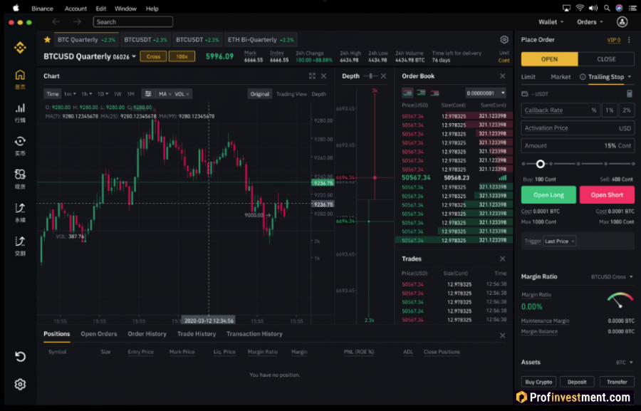Screen dimensions: 641x411
Task: Open the home icon in sidebar
Action: point(20,75)
